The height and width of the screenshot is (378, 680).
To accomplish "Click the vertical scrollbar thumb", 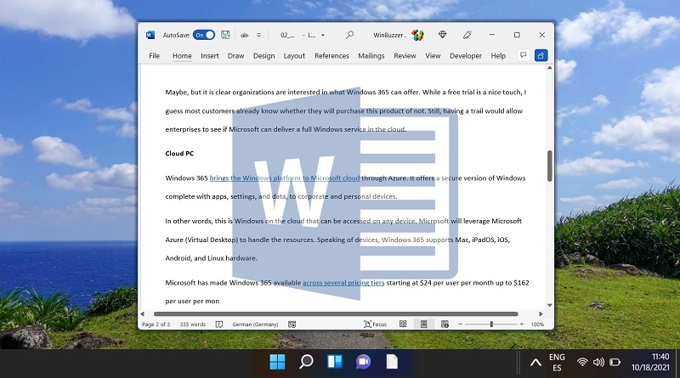I will pos(549,166).
